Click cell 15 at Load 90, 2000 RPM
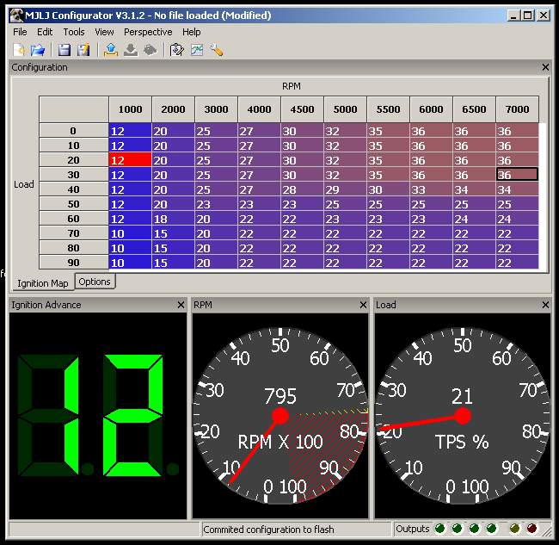The width and height of the screenshot is (559, 545). point(173,263)
